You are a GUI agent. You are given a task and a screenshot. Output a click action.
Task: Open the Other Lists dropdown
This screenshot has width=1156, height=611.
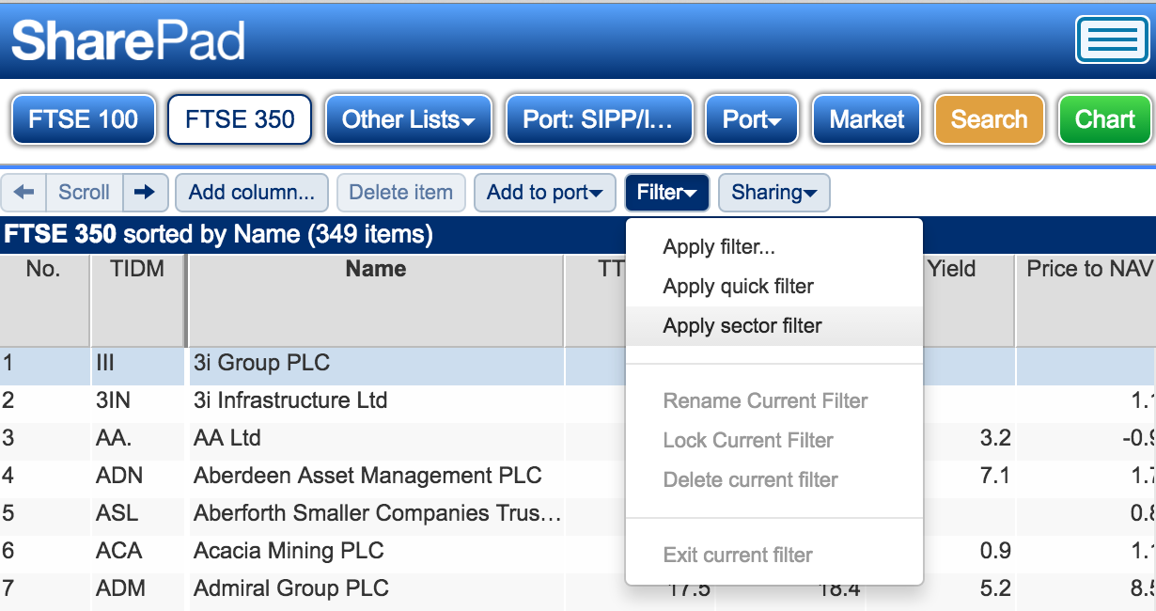[x=409, y=119]
